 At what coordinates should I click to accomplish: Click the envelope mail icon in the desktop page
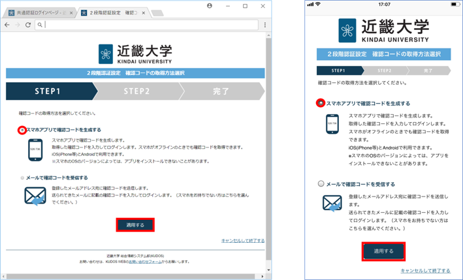(35, 195)
